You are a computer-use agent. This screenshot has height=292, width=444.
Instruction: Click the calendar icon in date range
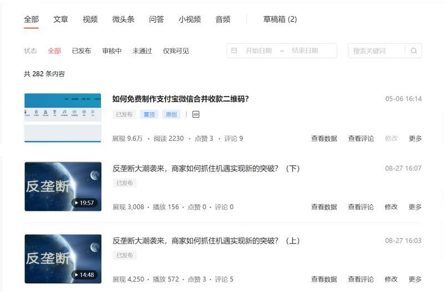pos(234,51)
